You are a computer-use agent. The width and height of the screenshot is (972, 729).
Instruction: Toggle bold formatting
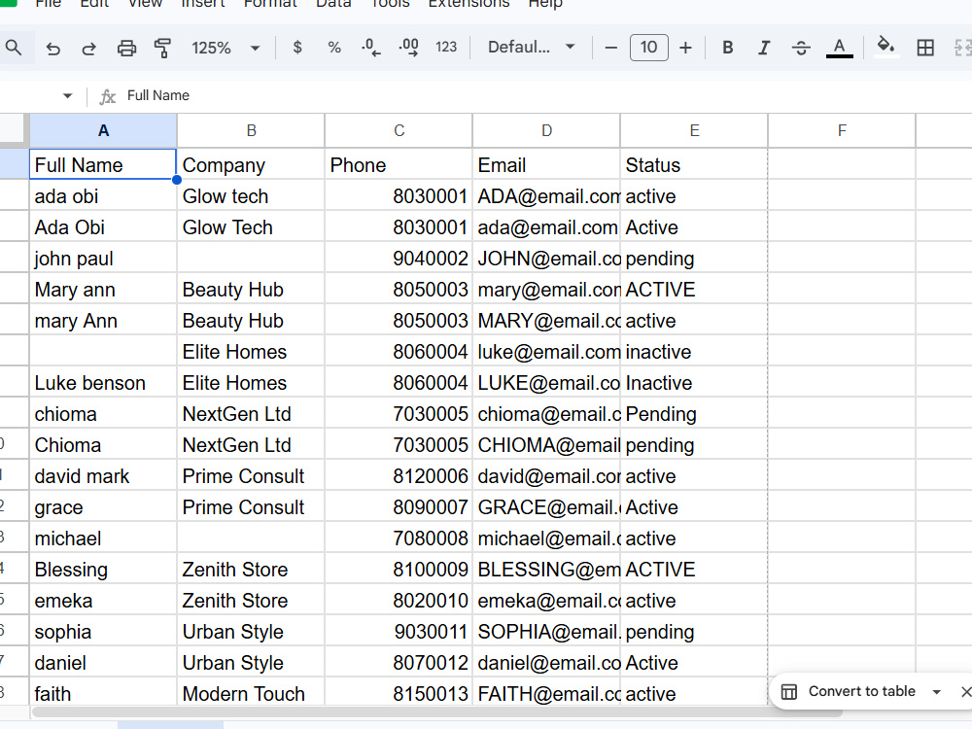(x=728, y=48)
